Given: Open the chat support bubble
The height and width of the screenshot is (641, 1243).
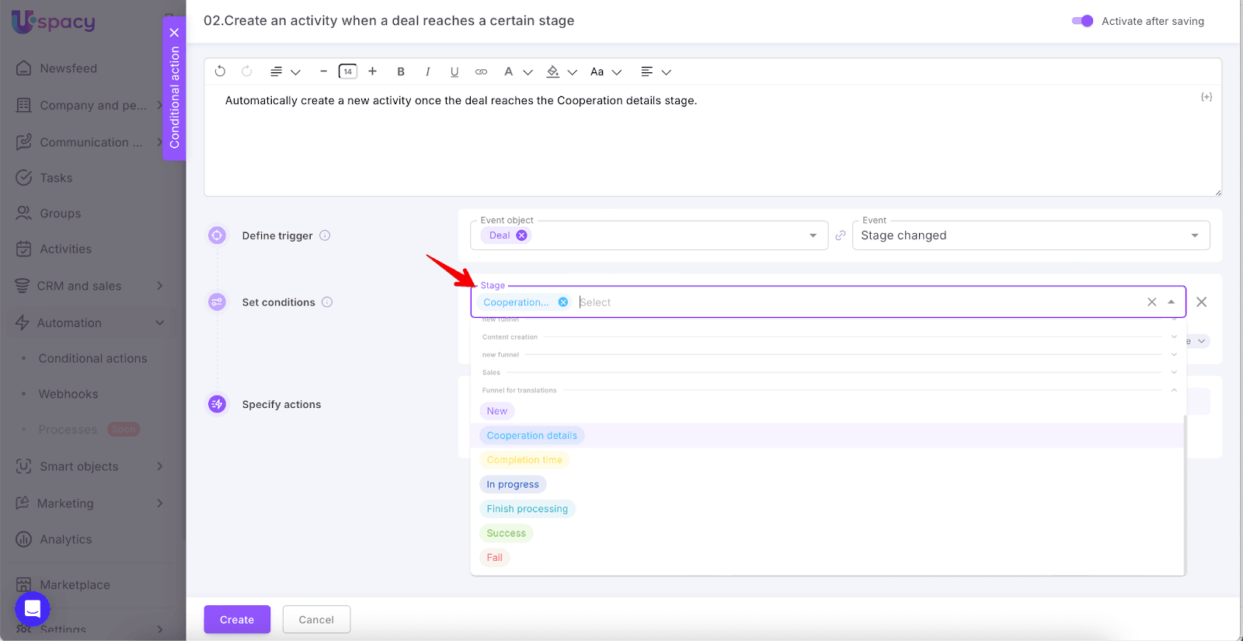Looking at the screenshot, I should click(33, 608).
